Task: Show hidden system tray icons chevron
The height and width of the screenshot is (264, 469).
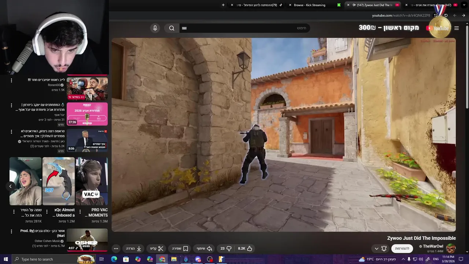Action: (x=404, y=259)
